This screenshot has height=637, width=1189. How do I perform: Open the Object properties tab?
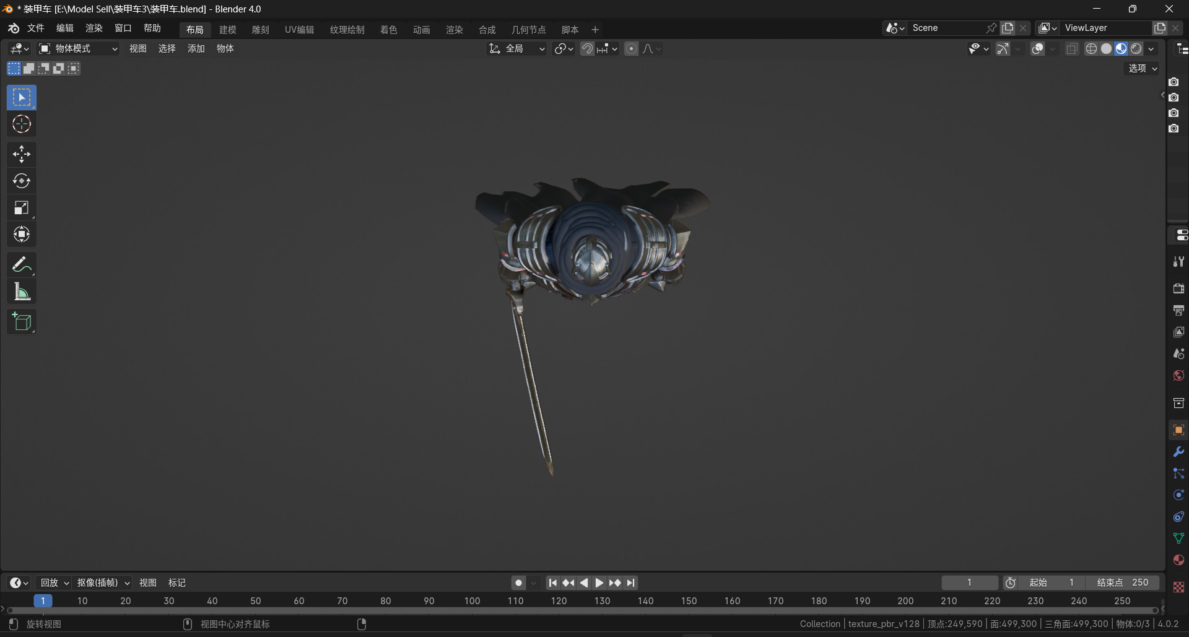(x=1178, y=430)
